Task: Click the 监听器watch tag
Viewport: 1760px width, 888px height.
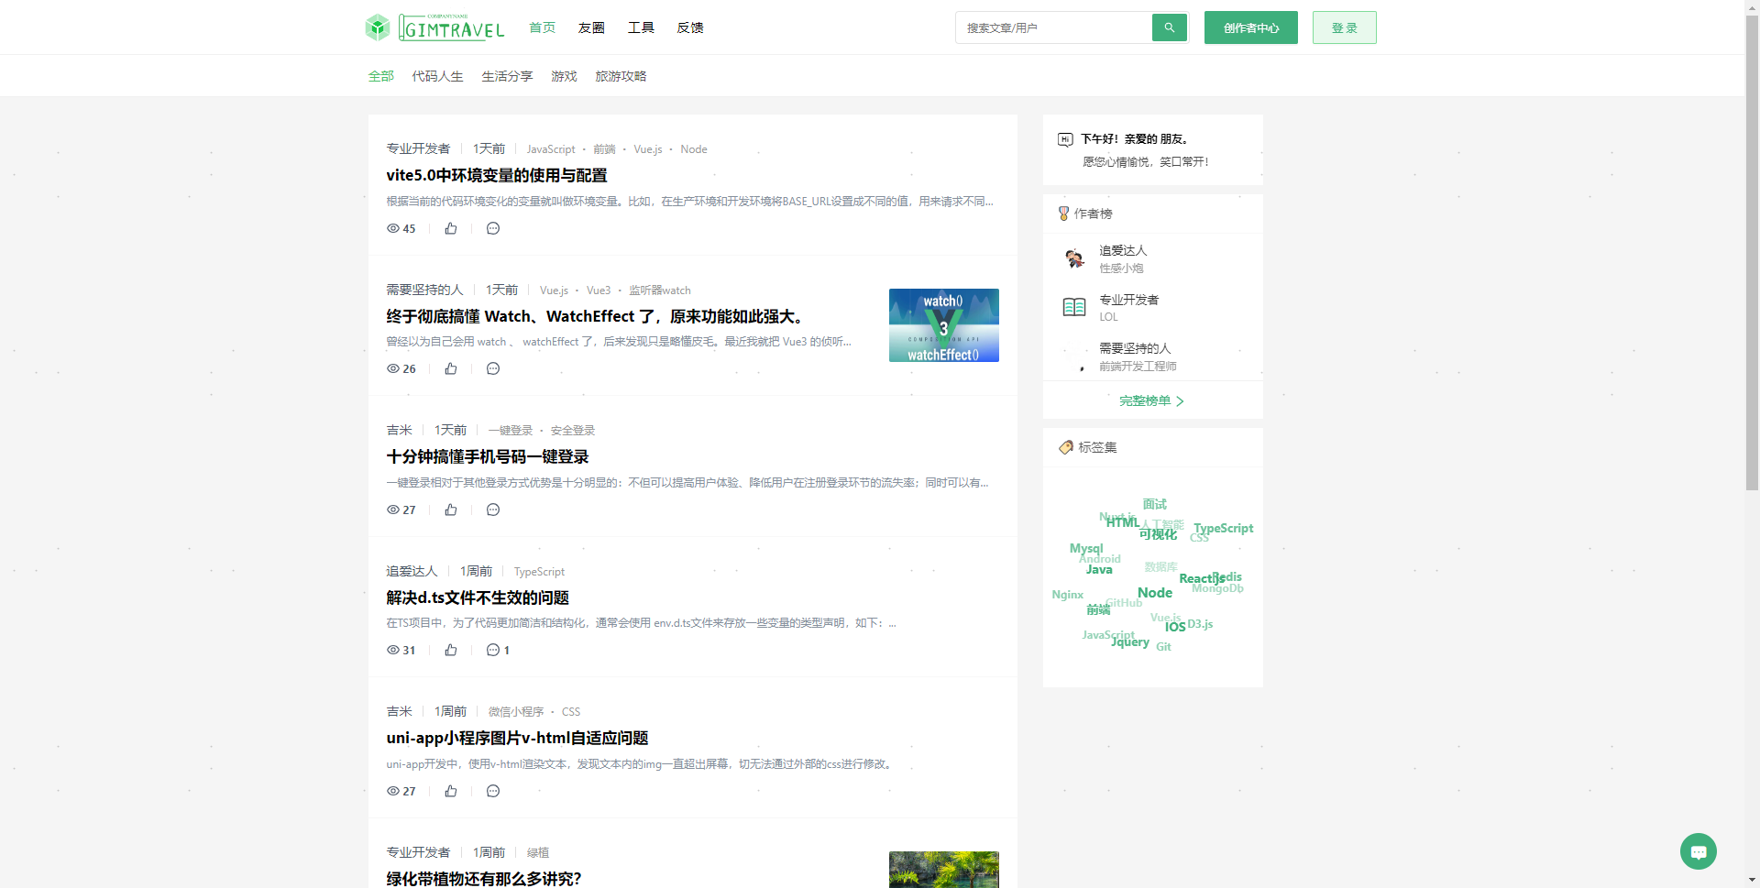Action: [x=660, y=291]
